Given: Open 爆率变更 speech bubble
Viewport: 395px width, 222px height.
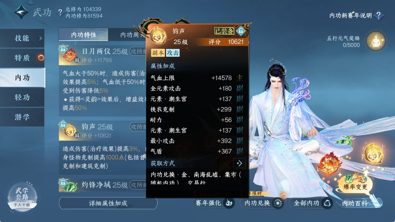Looking at the screenshot, I should (355, 186).
